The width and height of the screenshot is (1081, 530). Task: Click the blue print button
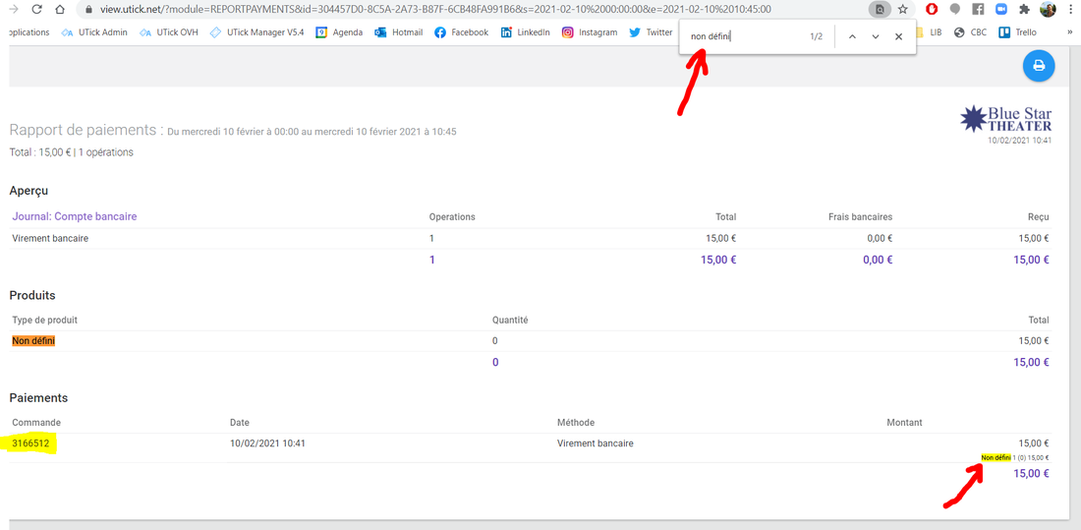point(1039,66)
